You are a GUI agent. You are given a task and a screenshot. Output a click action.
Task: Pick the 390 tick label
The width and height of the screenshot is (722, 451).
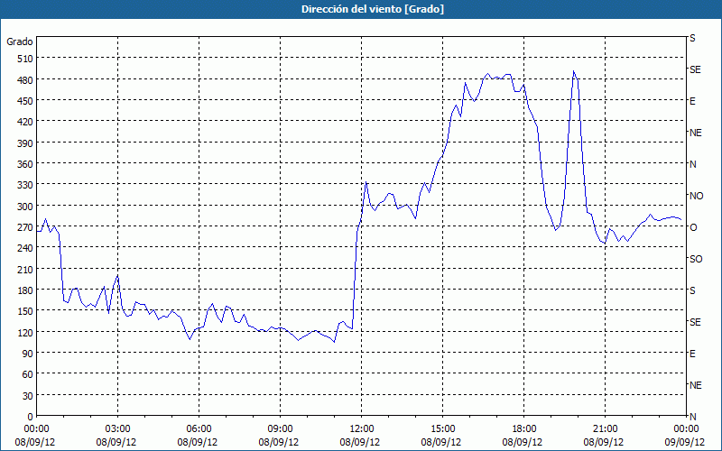[25, 143]
